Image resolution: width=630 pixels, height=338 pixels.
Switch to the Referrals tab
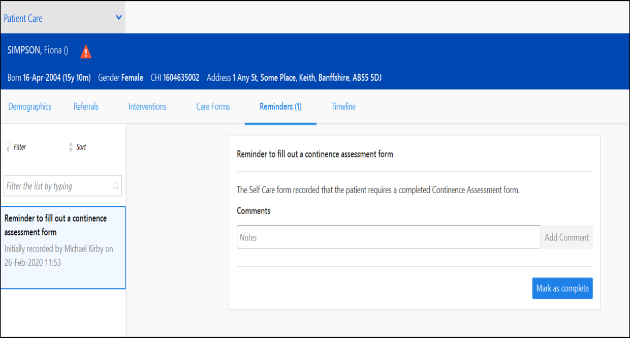(x=86, y=106)
